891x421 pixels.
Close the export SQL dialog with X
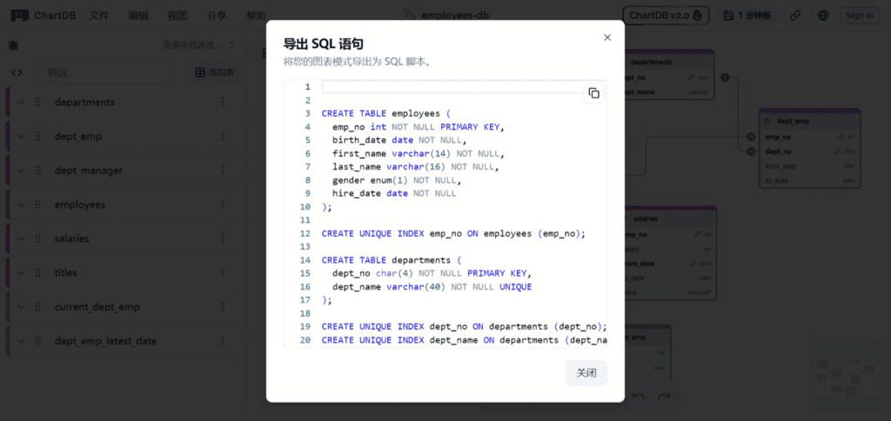[607, 37]
